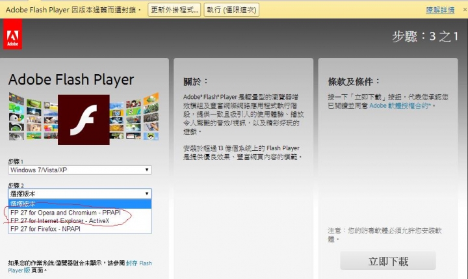Screen dimensions: 468x279
Task: Open the 瞭解詳情 link
Action: click(x=440, y=10)
